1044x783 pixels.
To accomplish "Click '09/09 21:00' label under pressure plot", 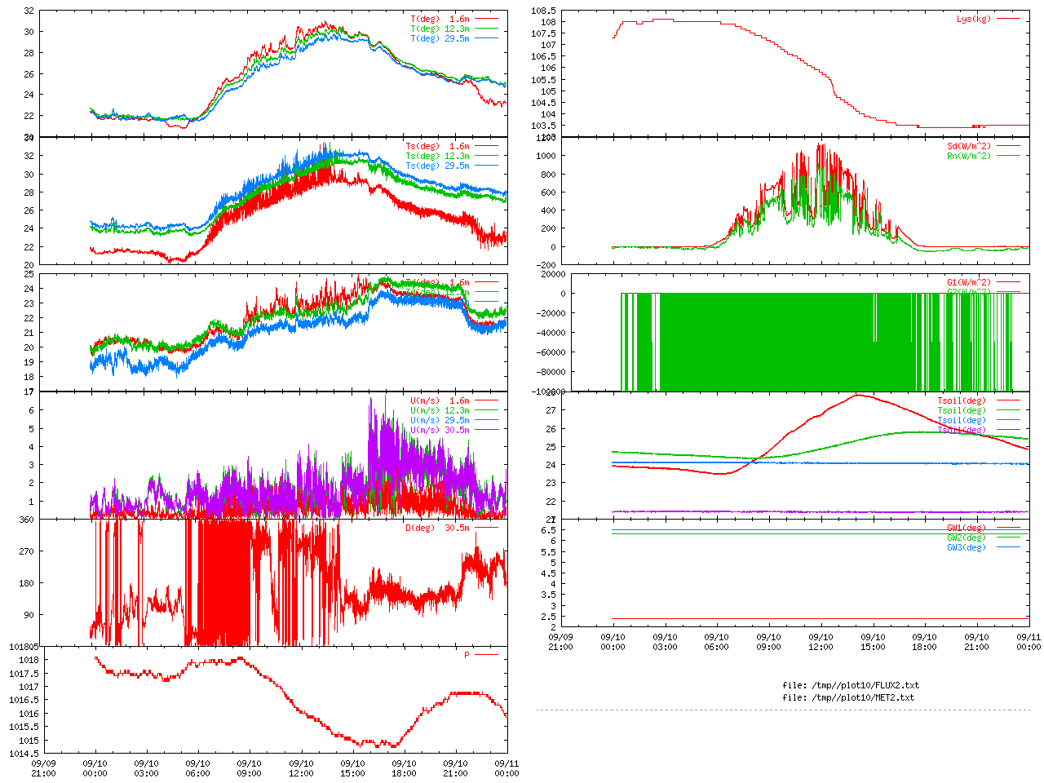I will pos(43,768).
